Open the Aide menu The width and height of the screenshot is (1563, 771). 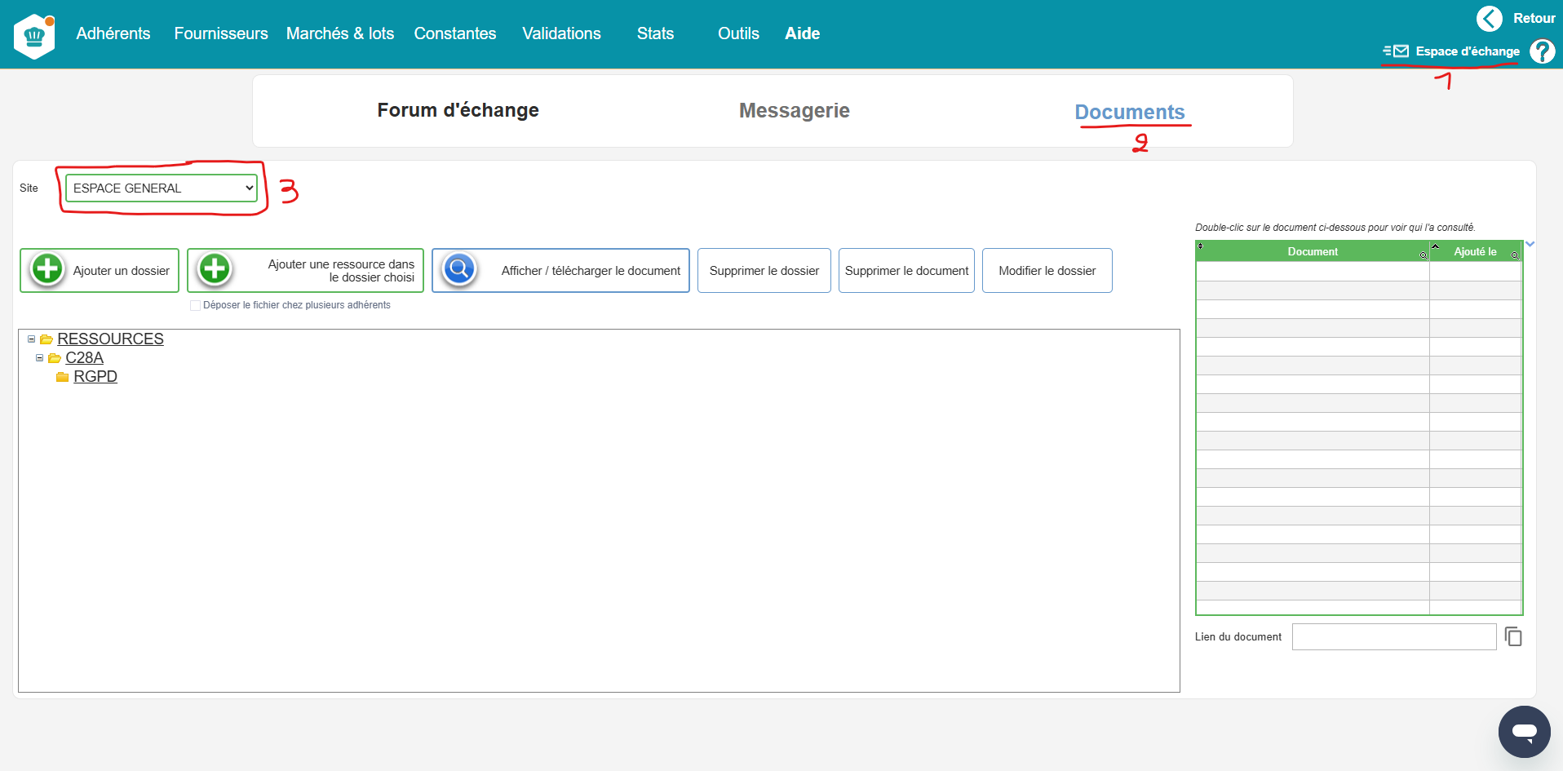pyautogui.click(x=803, y=33)
